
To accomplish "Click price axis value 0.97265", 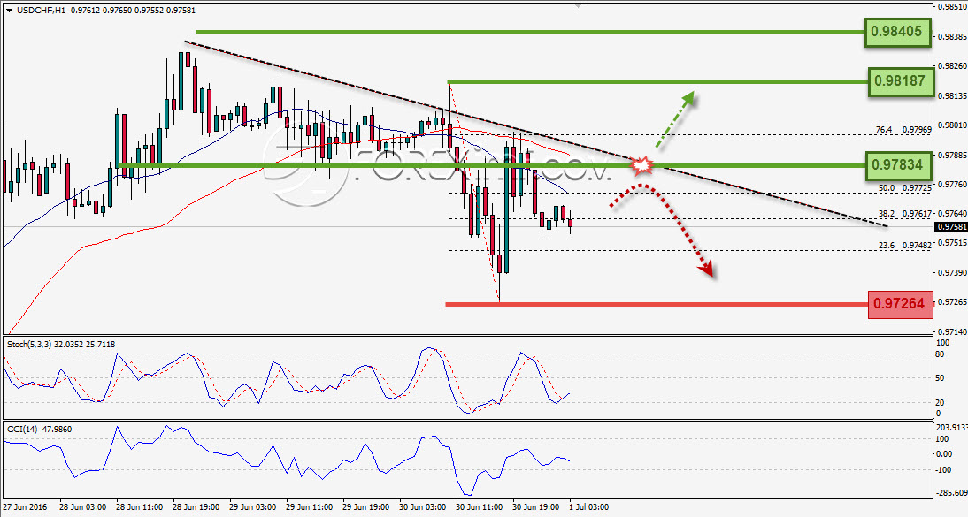I will [952, 301].
